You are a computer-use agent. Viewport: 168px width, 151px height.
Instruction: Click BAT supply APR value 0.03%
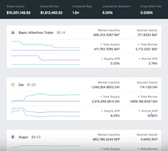(115, 63)
